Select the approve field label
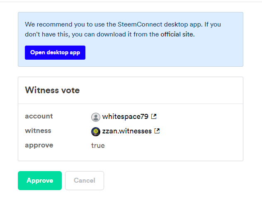The width and height of the screenshot is (262, 215). click(x=39, y=145)
